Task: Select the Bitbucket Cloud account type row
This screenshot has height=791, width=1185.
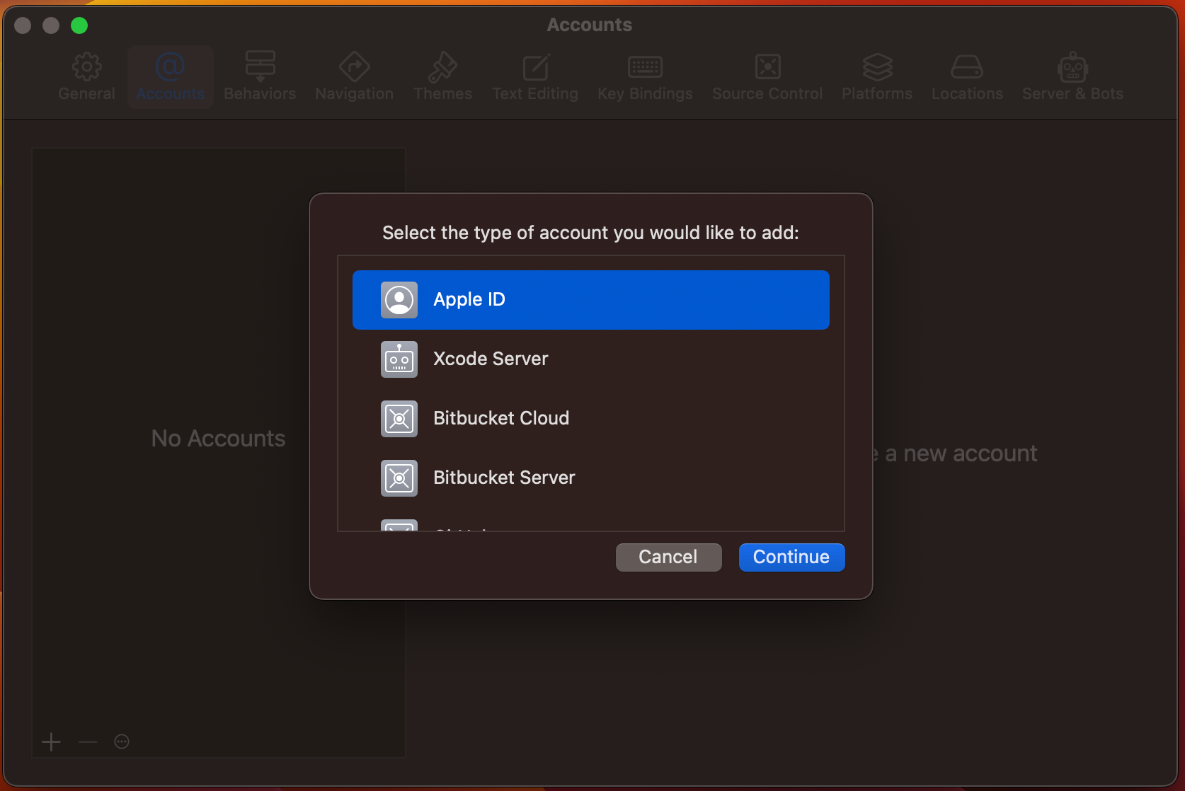Action: (591, 419)
